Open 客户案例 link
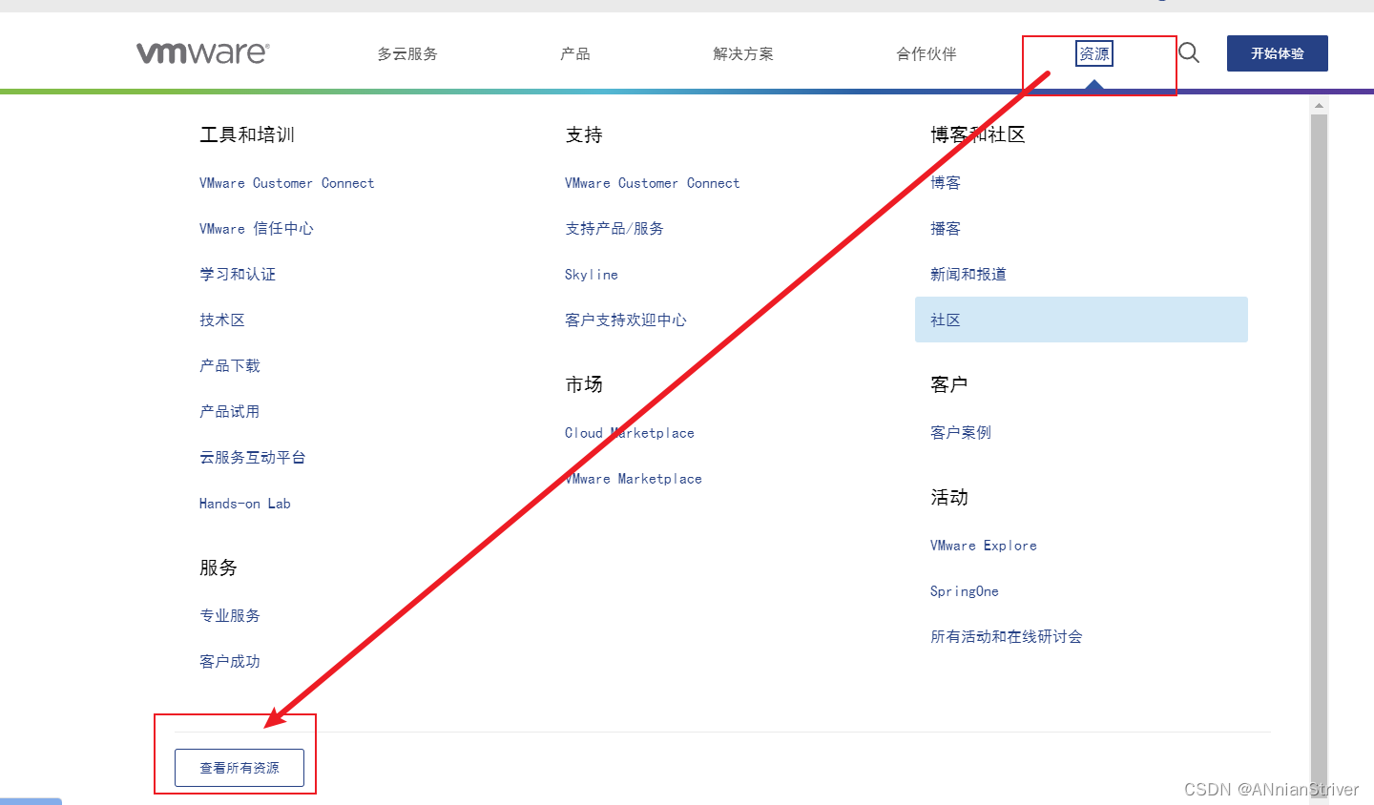The image size is (1374, 805). click(961, 433)
